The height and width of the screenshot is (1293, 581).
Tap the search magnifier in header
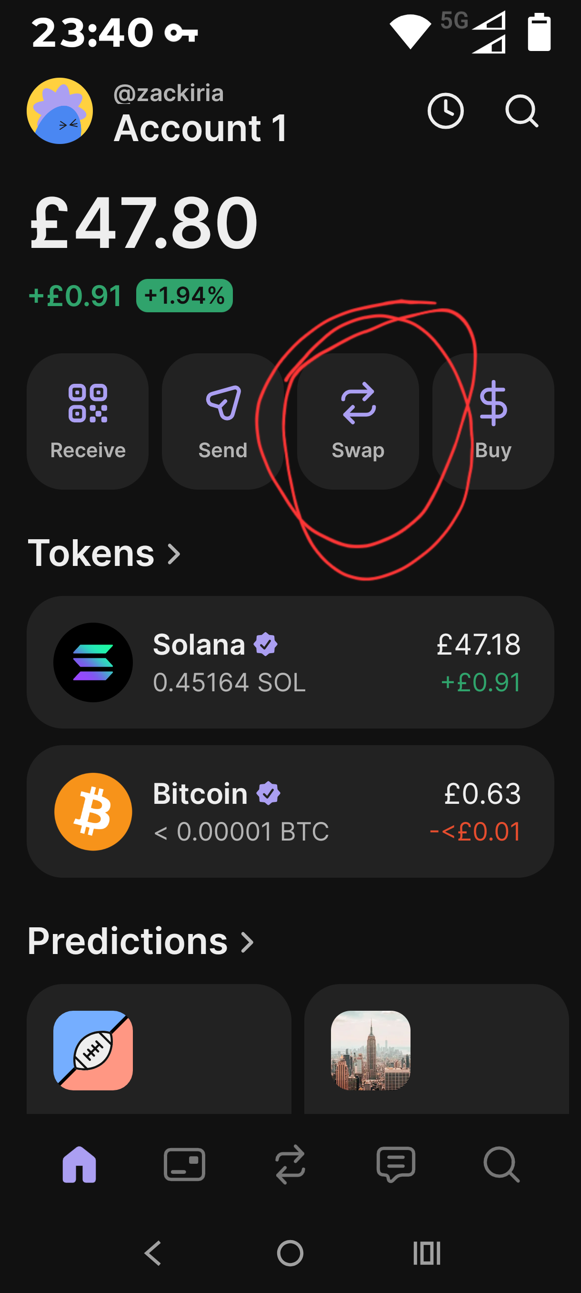(521, 111)
